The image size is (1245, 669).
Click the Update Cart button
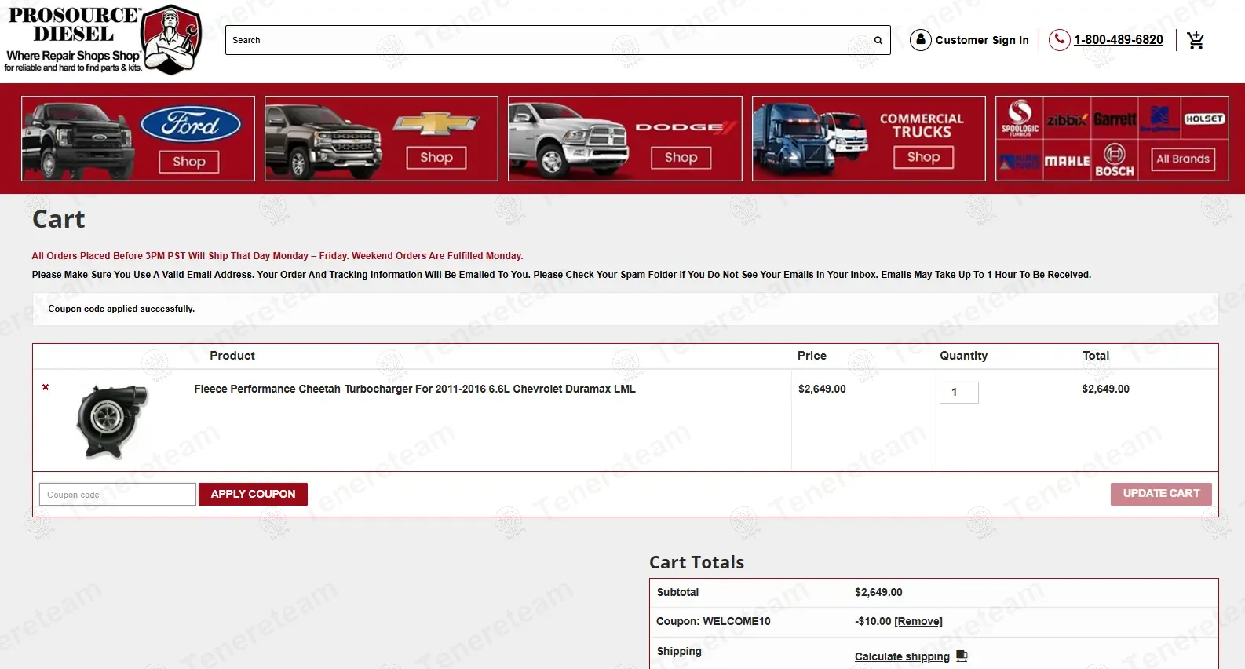pyautogui.click(x=1160, y=494)
